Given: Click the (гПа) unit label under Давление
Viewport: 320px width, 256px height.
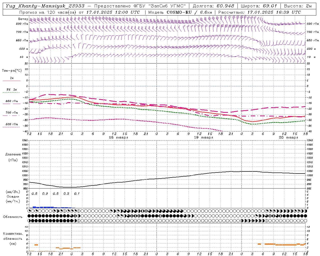Looking at the screenshot, I should coord(13,160).
